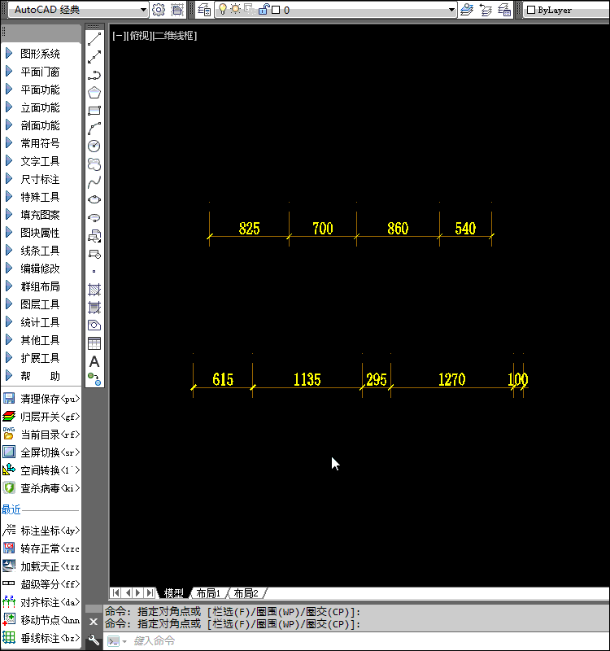Screen dimensions: 610x651
Task: Switch to the 布局2 tab
Action: 246,593
